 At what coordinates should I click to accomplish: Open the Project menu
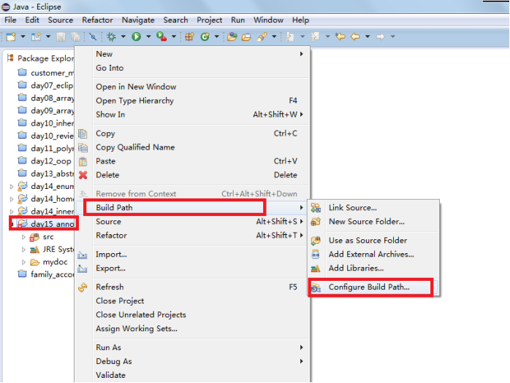pyautogui.click(x=210, y=20)
